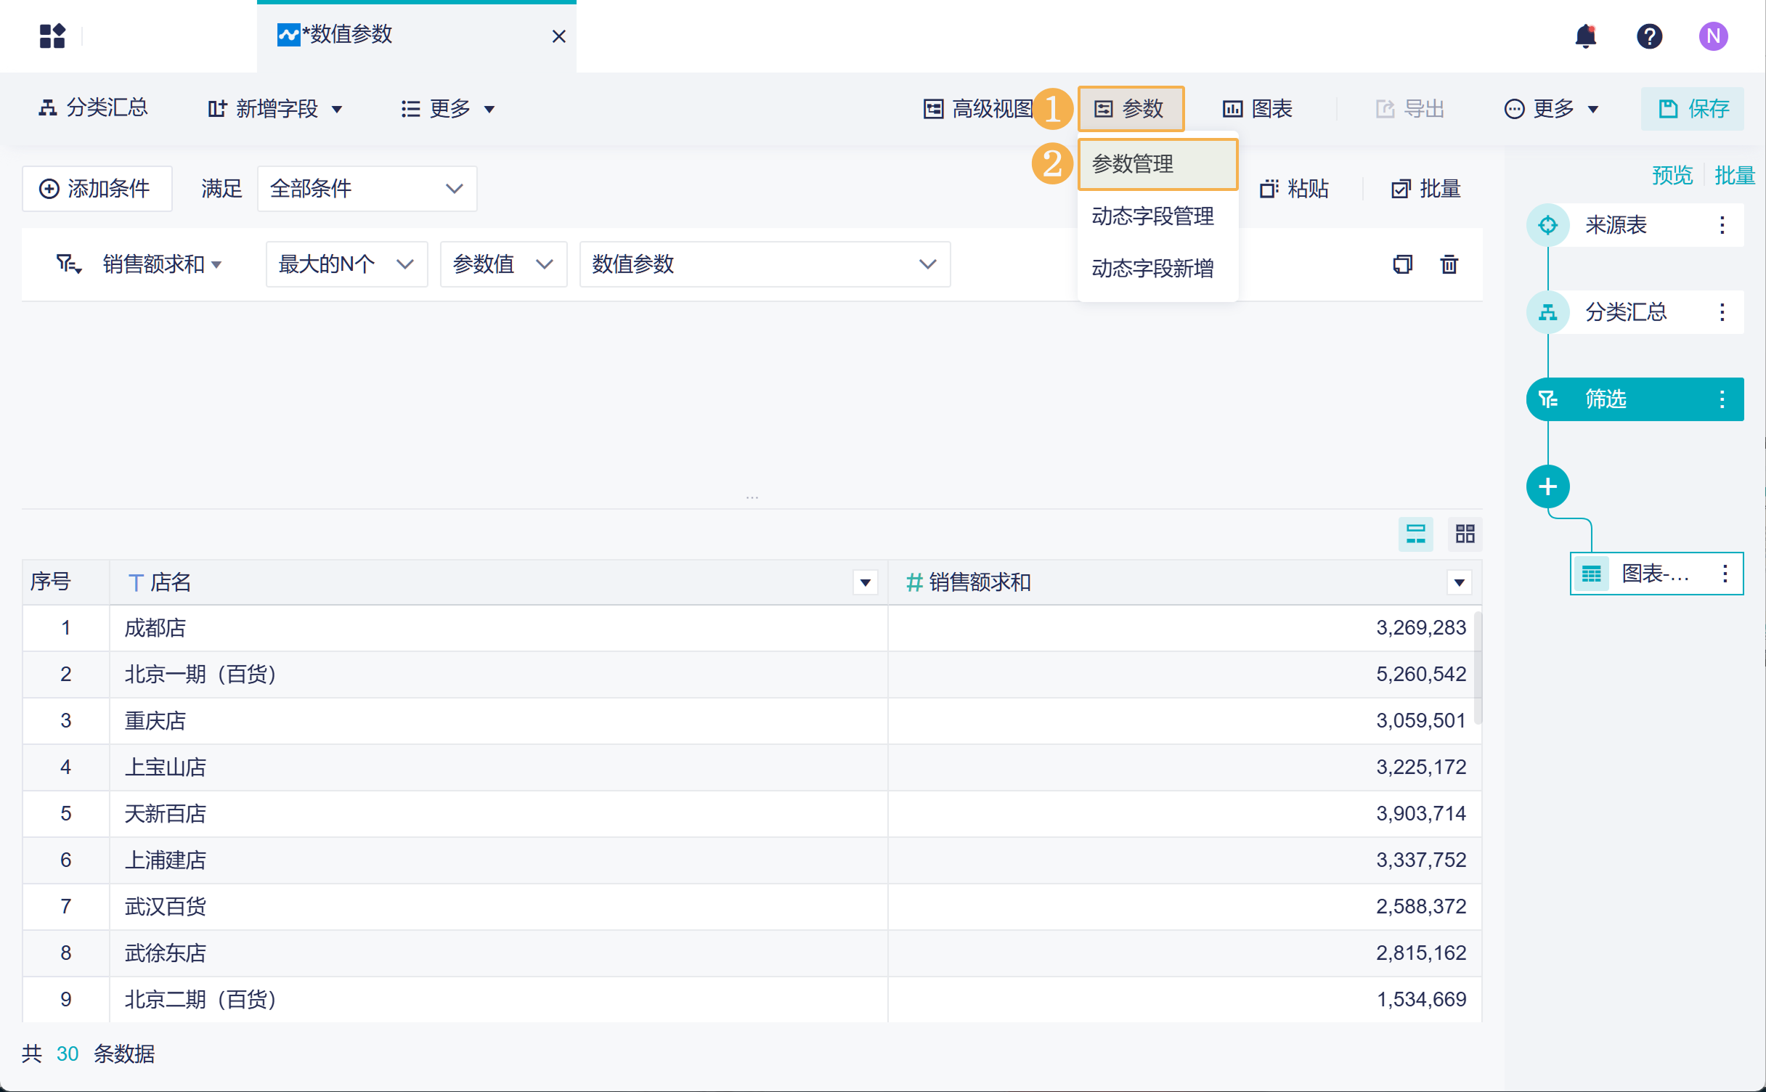Viewport: 1766px width, 1092px height.
Task: Open the app grid home icon
Action: point(52,36)
